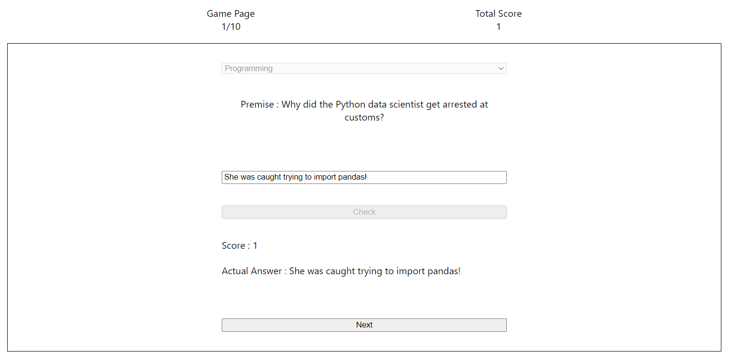The image size is (754, 364).
Task: Click the Next button label
Action: click(364, 325)
